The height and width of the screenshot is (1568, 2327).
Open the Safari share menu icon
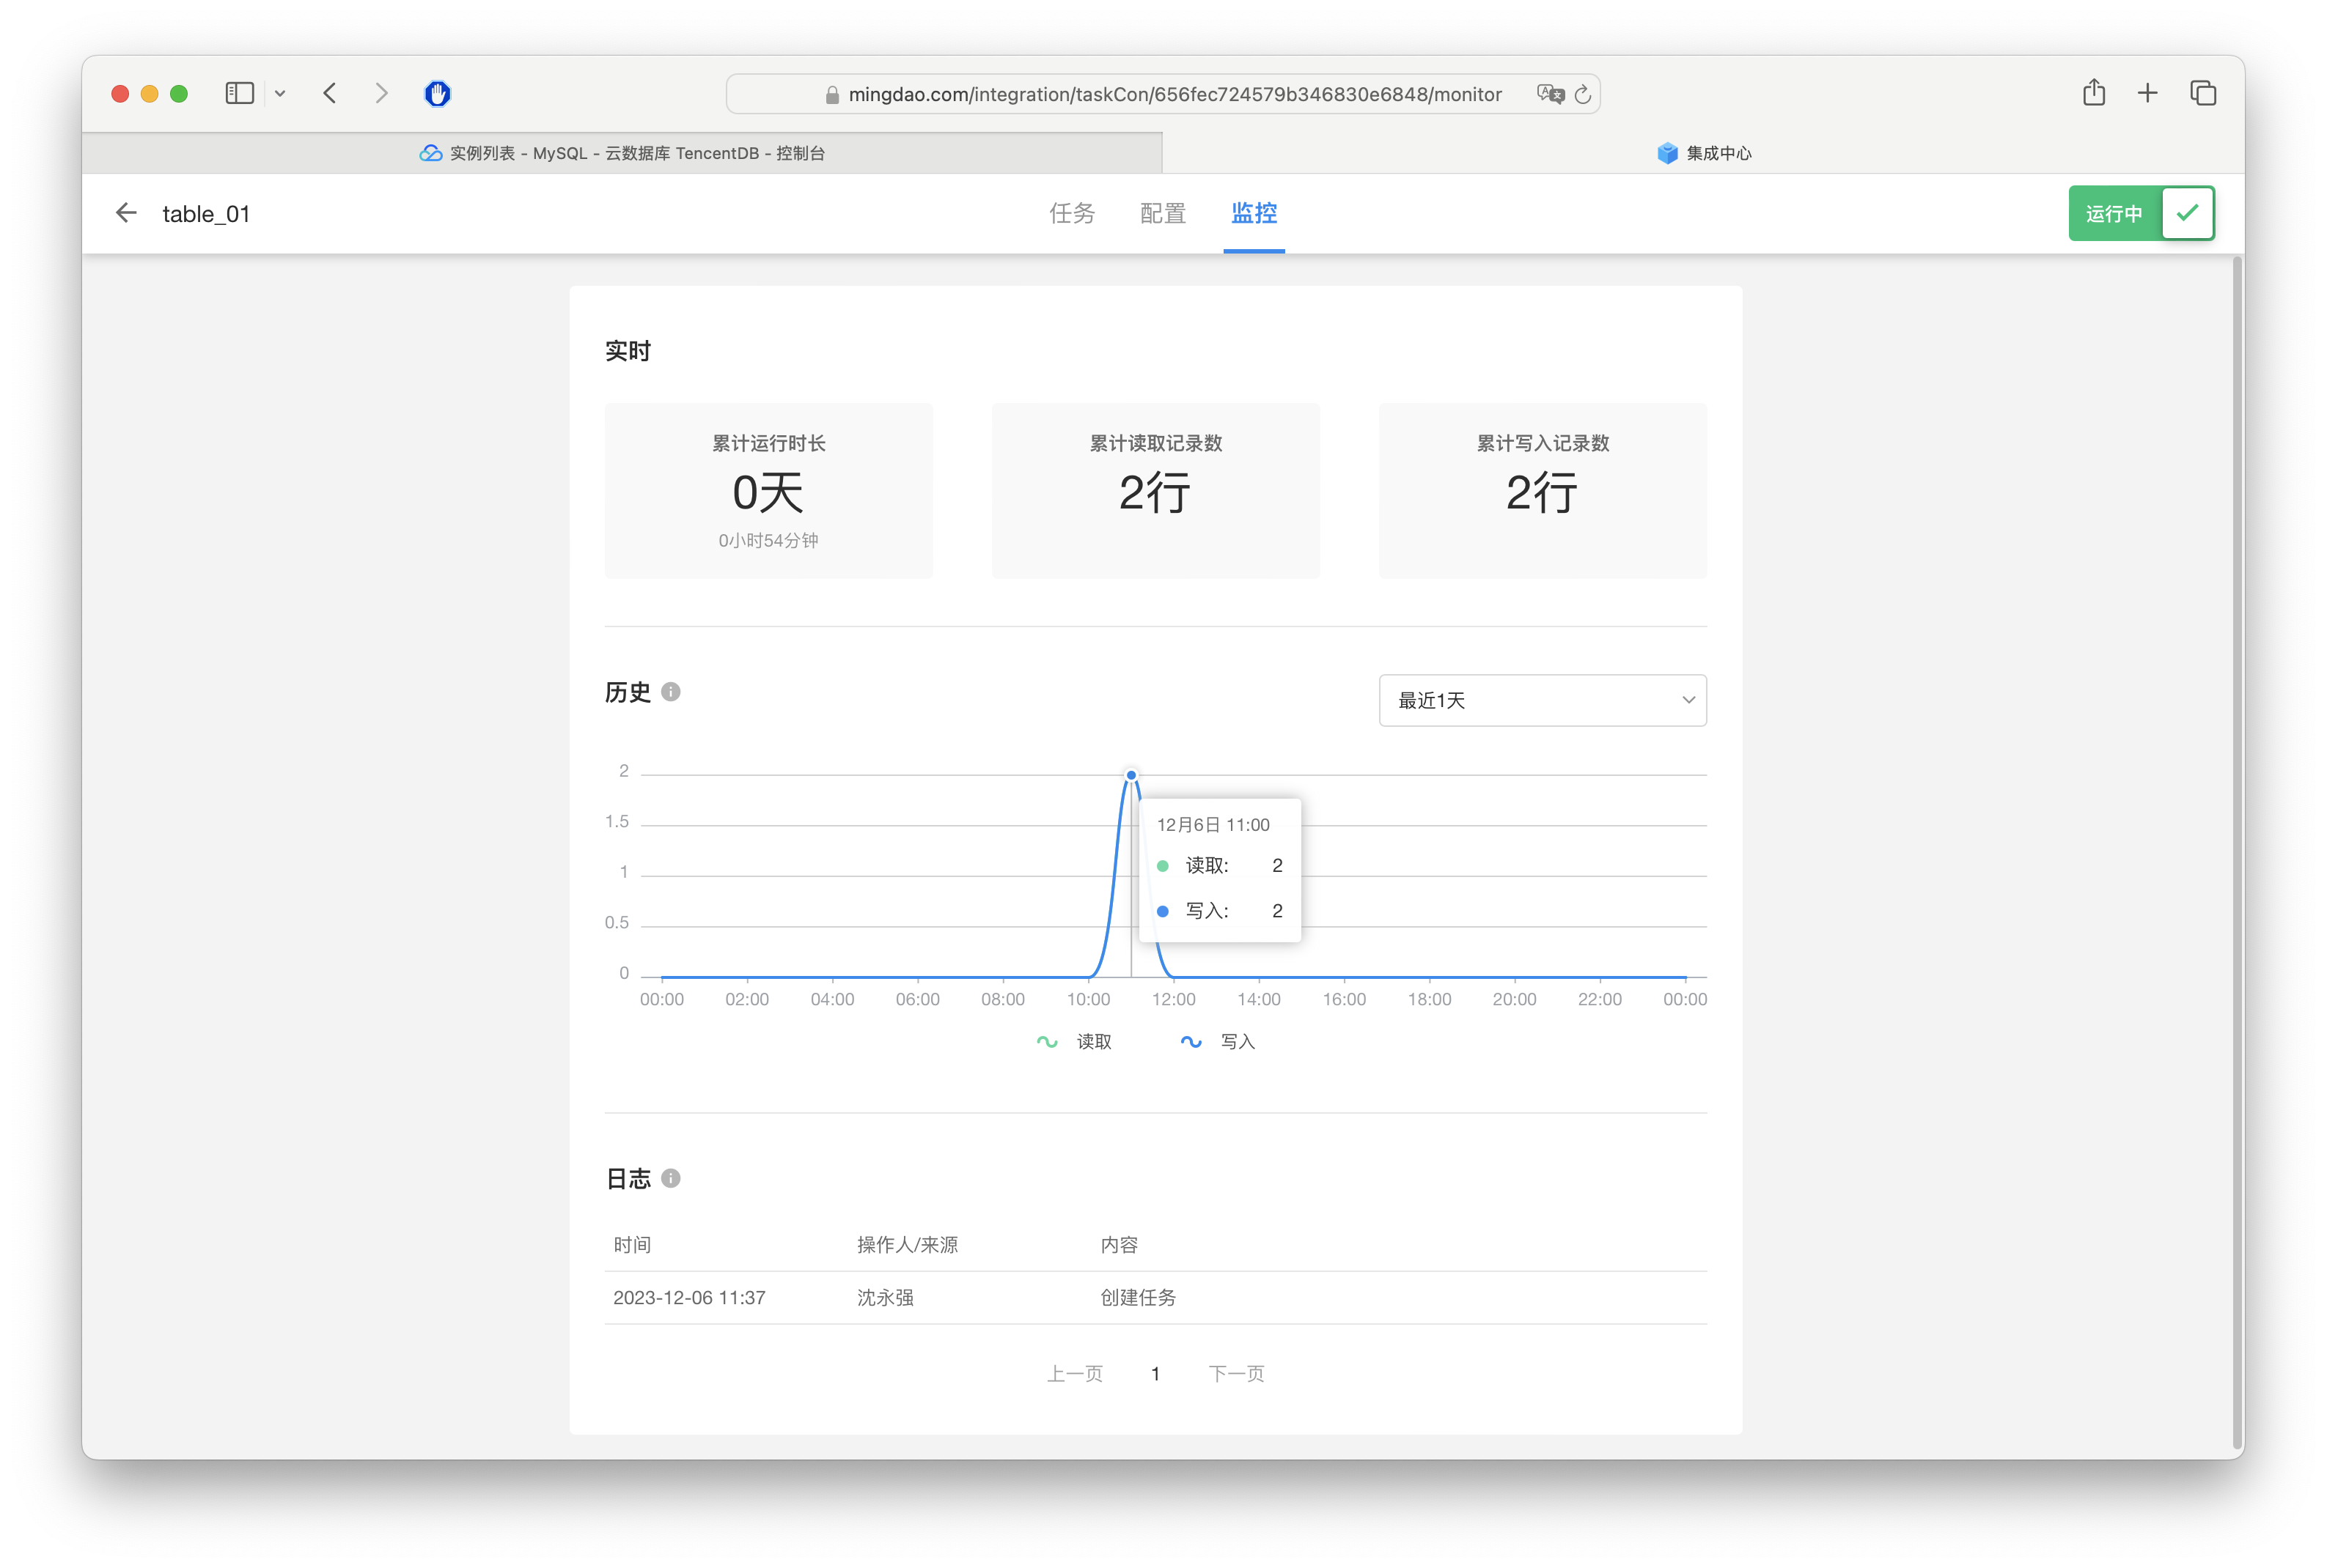coord(2094,93)
